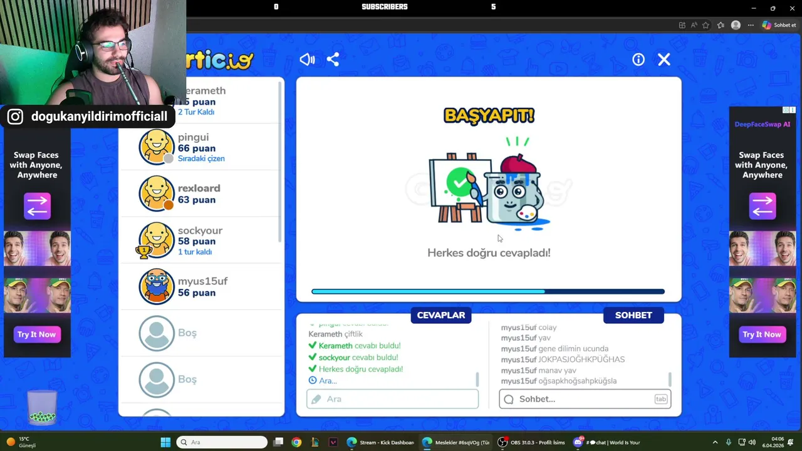Click the Sohbet chat input field
Screen dimensions: 802x451
pyautogui.click(x=585, y=399)
